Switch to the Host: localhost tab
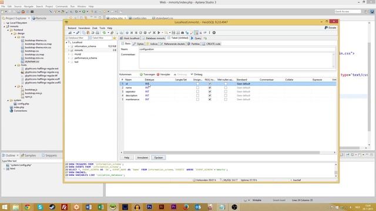Image resolution: width=376 pixels, height=211 pixels. click(130, 38)
